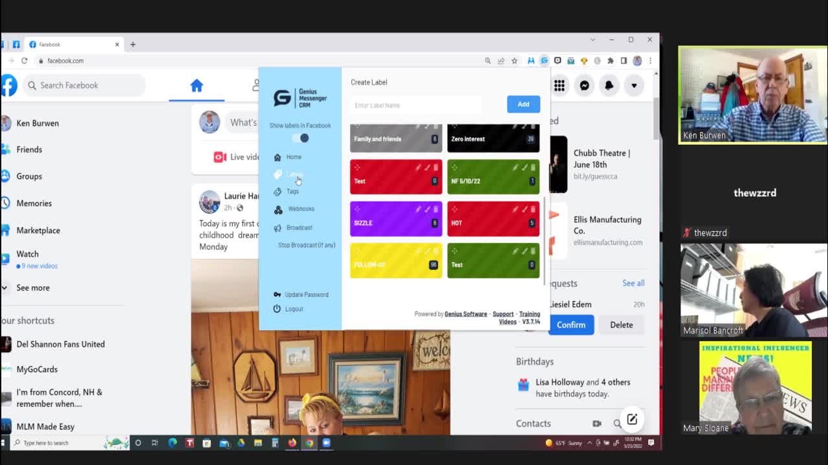Delete the Family and friends label
Viewport: 828px width, 465px height.
pos(435,127)
